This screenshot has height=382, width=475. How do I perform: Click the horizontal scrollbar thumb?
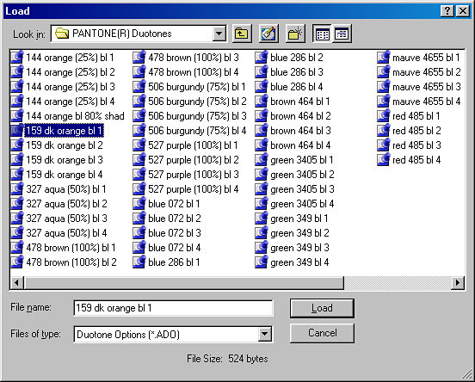(184, 282)
